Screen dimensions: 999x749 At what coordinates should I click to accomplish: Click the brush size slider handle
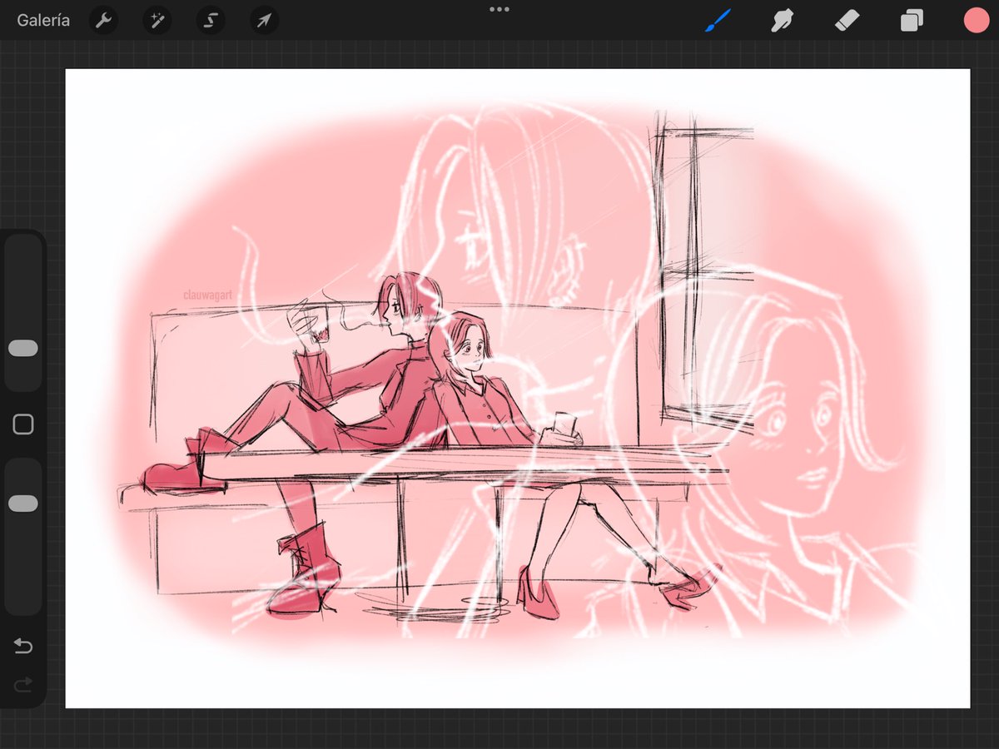(x=23, y=348)
